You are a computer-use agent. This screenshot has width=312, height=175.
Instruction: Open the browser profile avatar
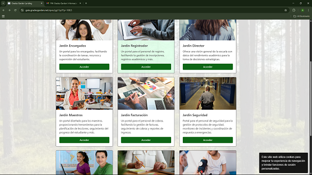coord(302,10)
